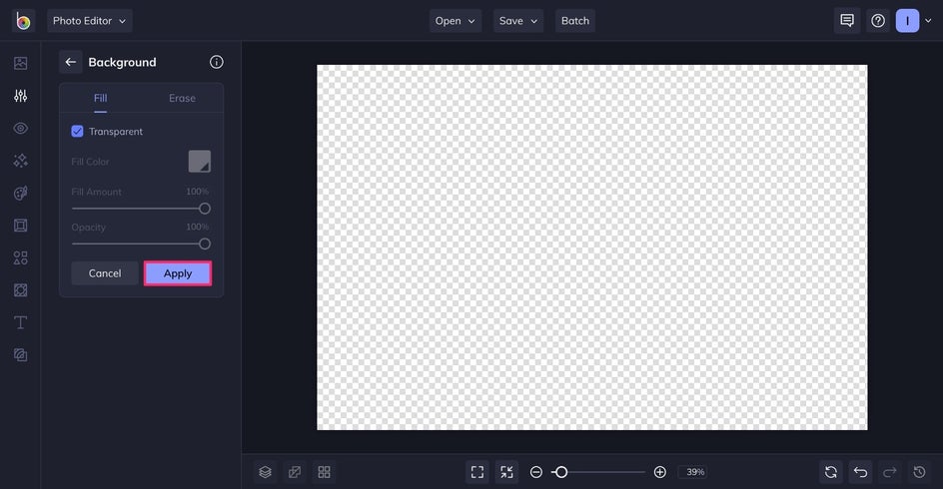Image resolution: width=943 pixels, height=489 pixels.
Task: Open the Fill Color swatch
Action: pos(200,161)
